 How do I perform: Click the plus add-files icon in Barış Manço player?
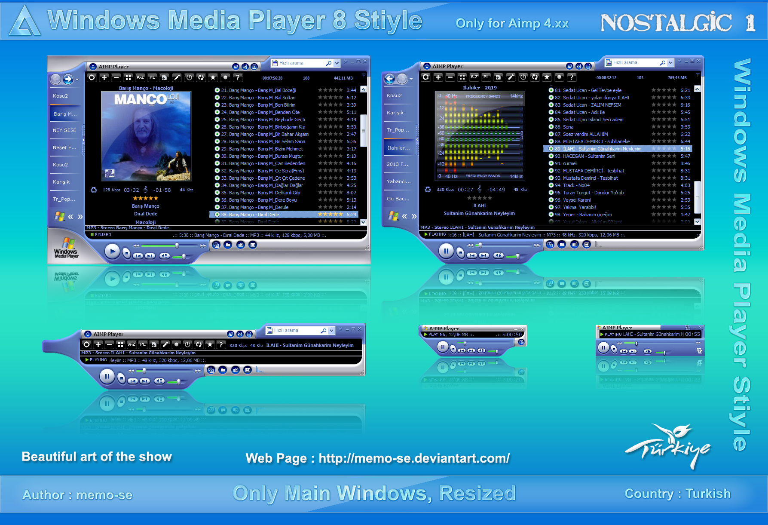point(104,77)
